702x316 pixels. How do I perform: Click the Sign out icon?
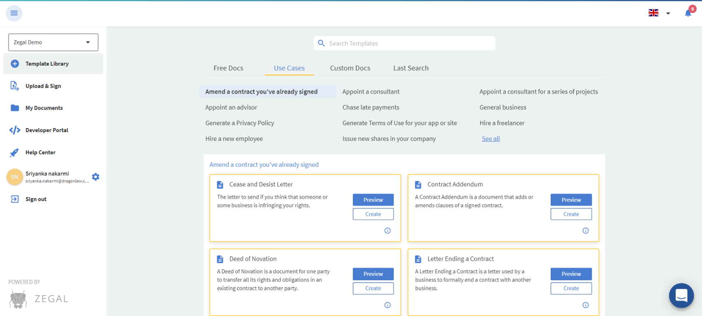(x=15, y=199)
